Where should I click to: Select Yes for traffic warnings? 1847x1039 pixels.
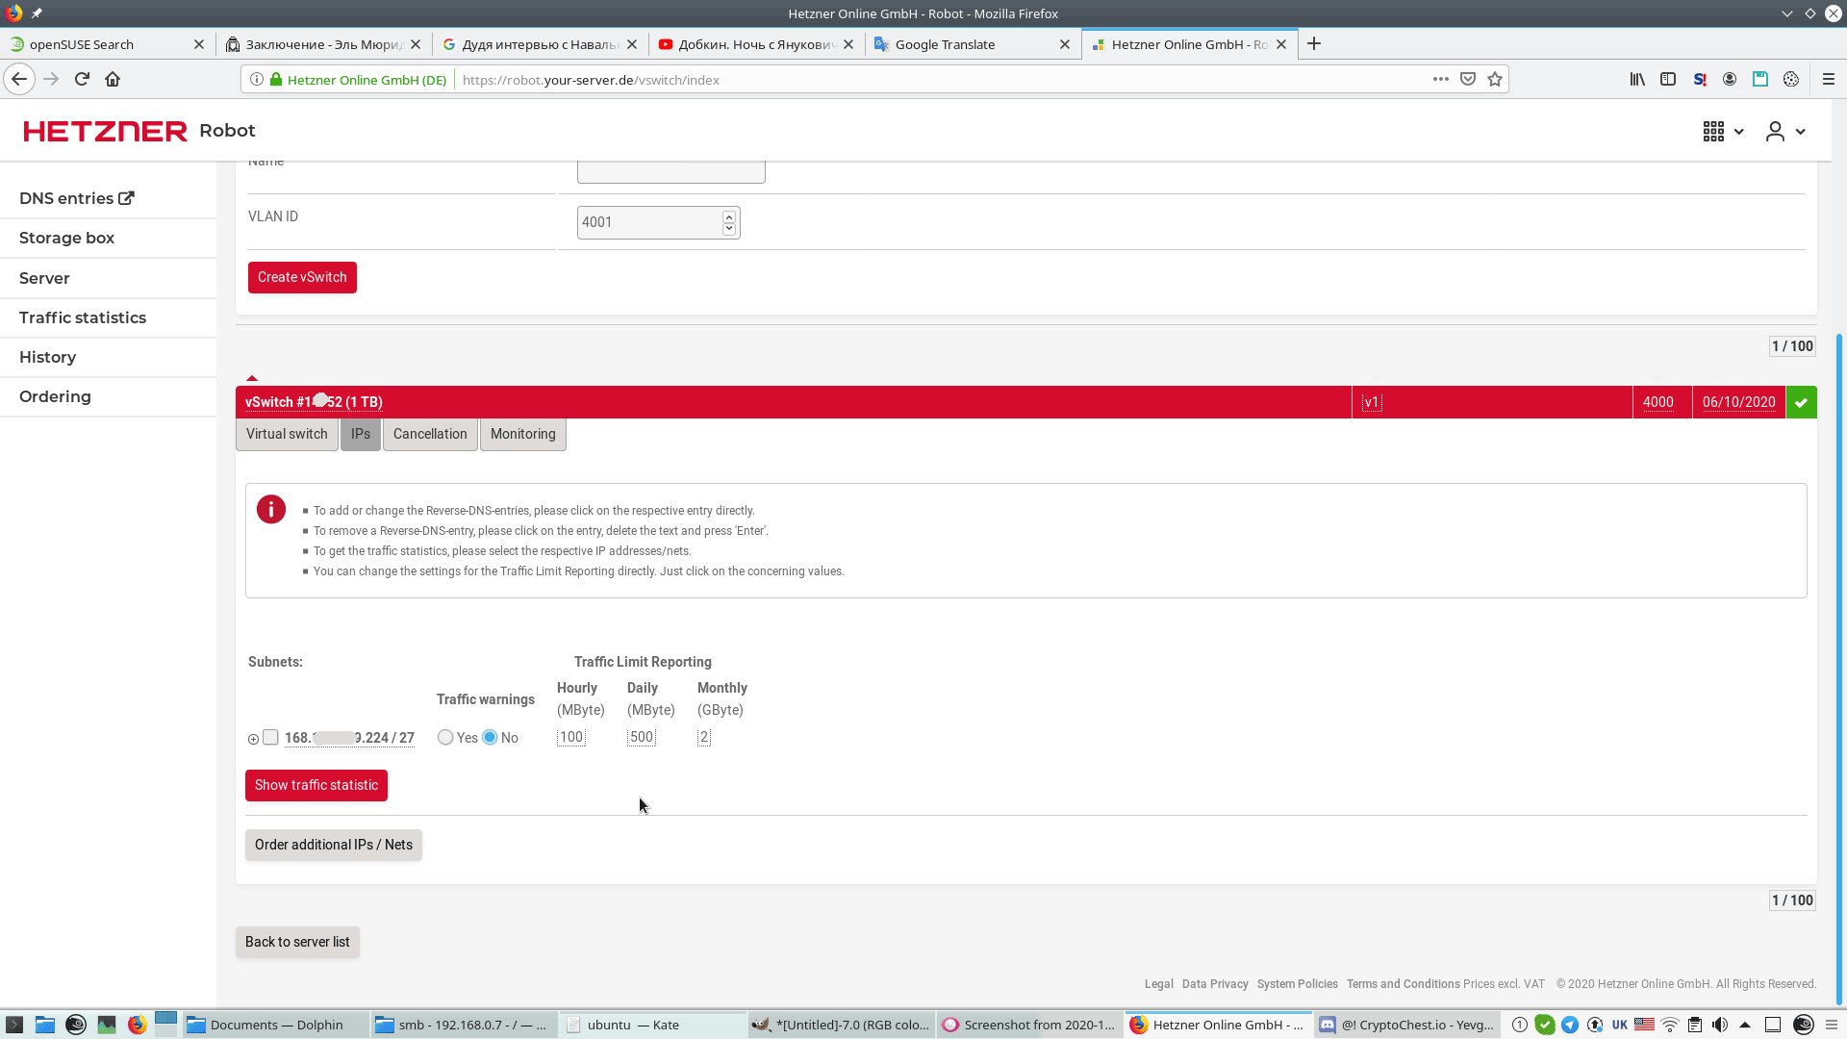coord(445,738)
